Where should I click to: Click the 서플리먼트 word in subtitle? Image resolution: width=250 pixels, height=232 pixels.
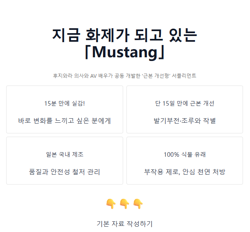186,76
